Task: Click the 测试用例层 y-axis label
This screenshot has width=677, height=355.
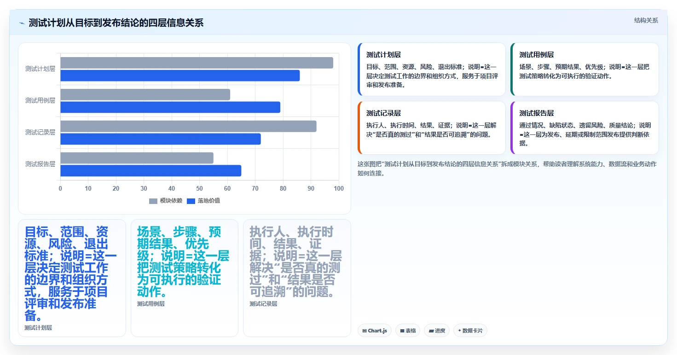Action: tap(40, 100)
